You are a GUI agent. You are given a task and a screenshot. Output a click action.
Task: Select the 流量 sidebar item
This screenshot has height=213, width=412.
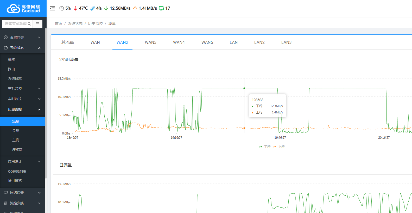click(x=23, y=121)
